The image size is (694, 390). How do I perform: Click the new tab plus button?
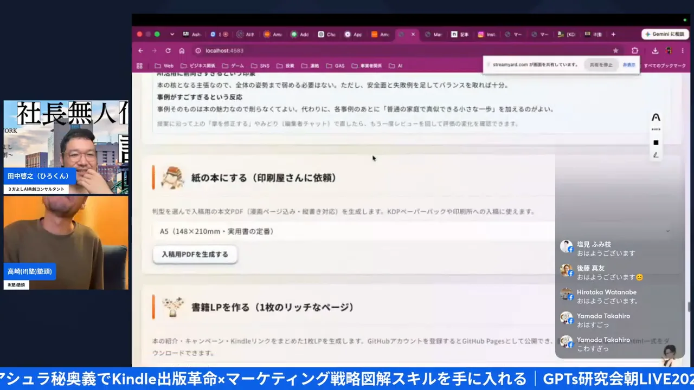click(x=613, y=34)
